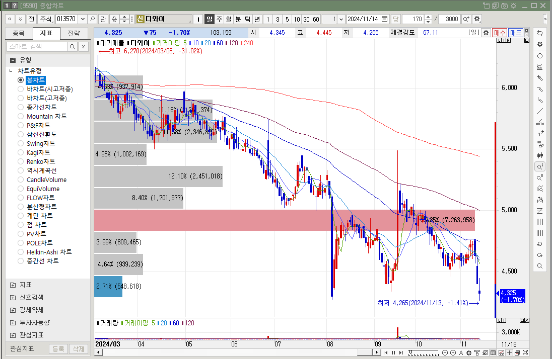Screen dimensions: 552x359
Task: Select the 일 daily period button
Action: (x=210, y=19)
